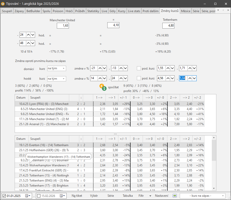
Task: Check the domácí posl. kurz checkbox
Action: (139, 68)
